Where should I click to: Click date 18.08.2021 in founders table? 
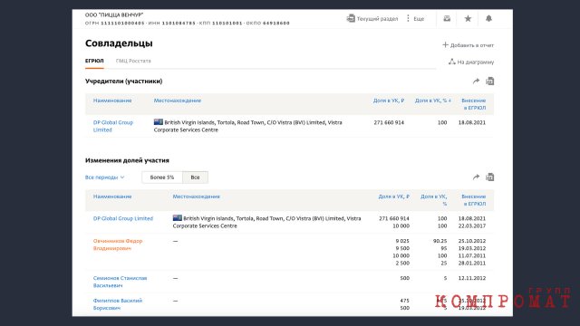coord(472,122)
